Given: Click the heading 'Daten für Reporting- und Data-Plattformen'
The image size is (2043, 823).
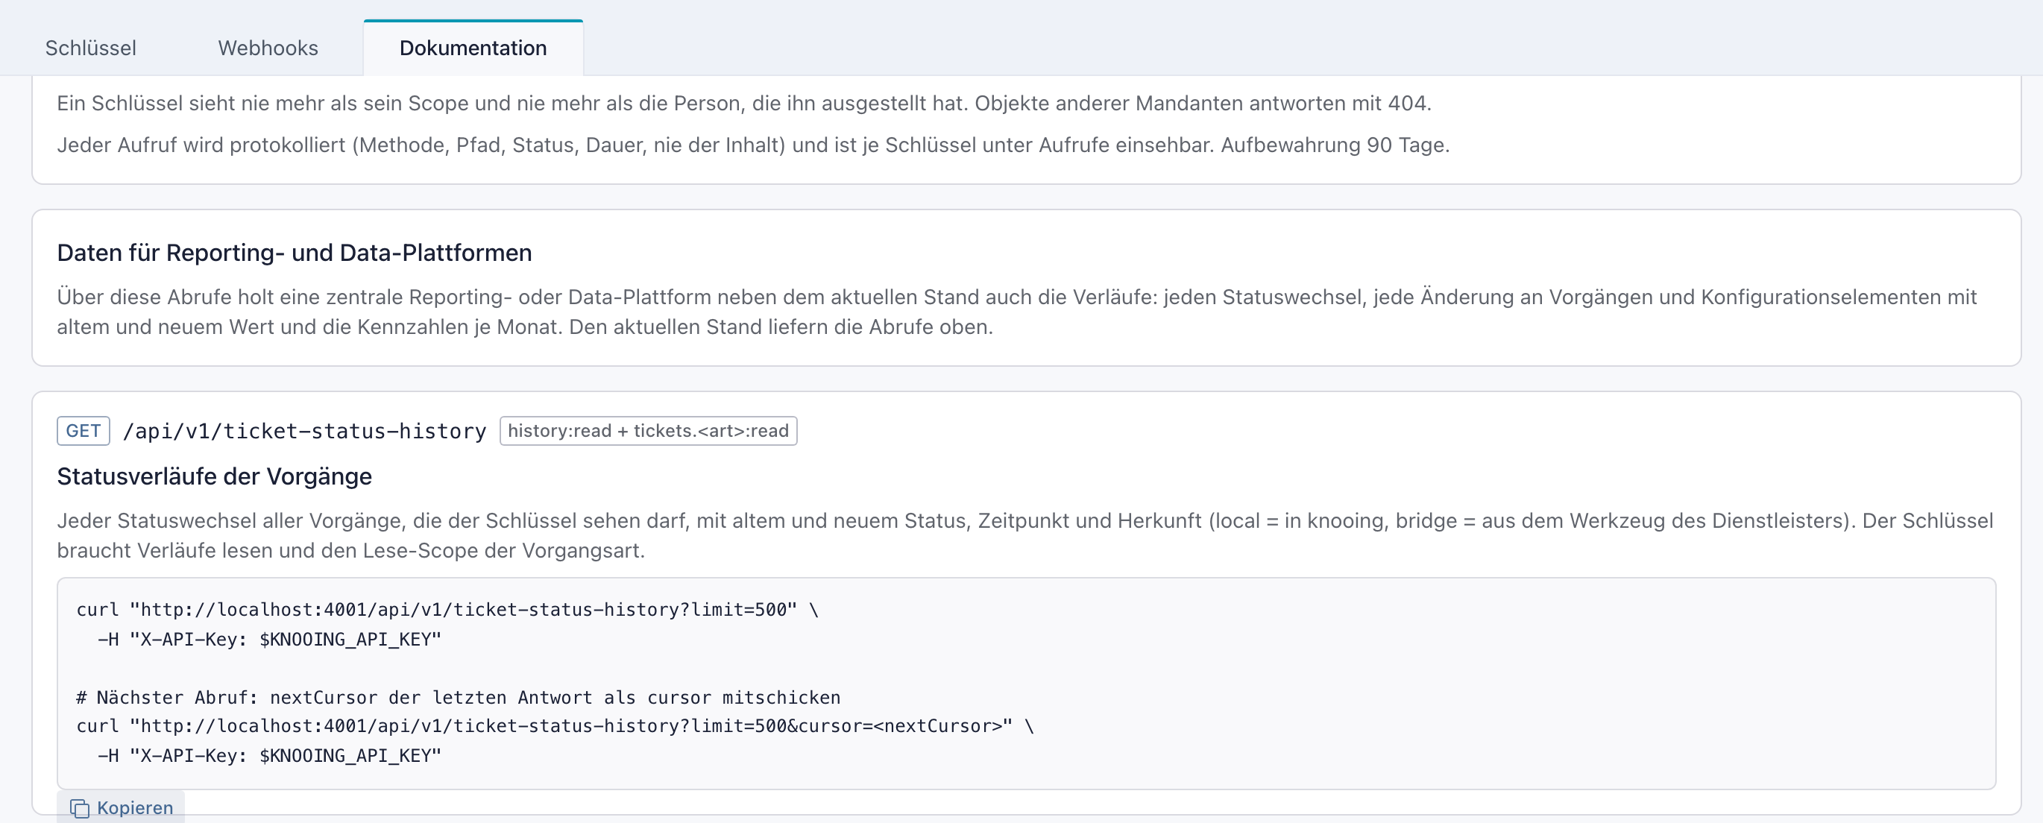Looking at the screenshot, I should pos(295,252).
